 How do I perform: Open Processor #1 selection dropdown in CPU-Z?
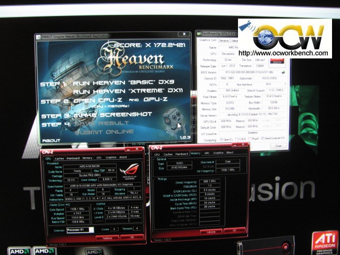pyautogui.click(x=80, y=230)
